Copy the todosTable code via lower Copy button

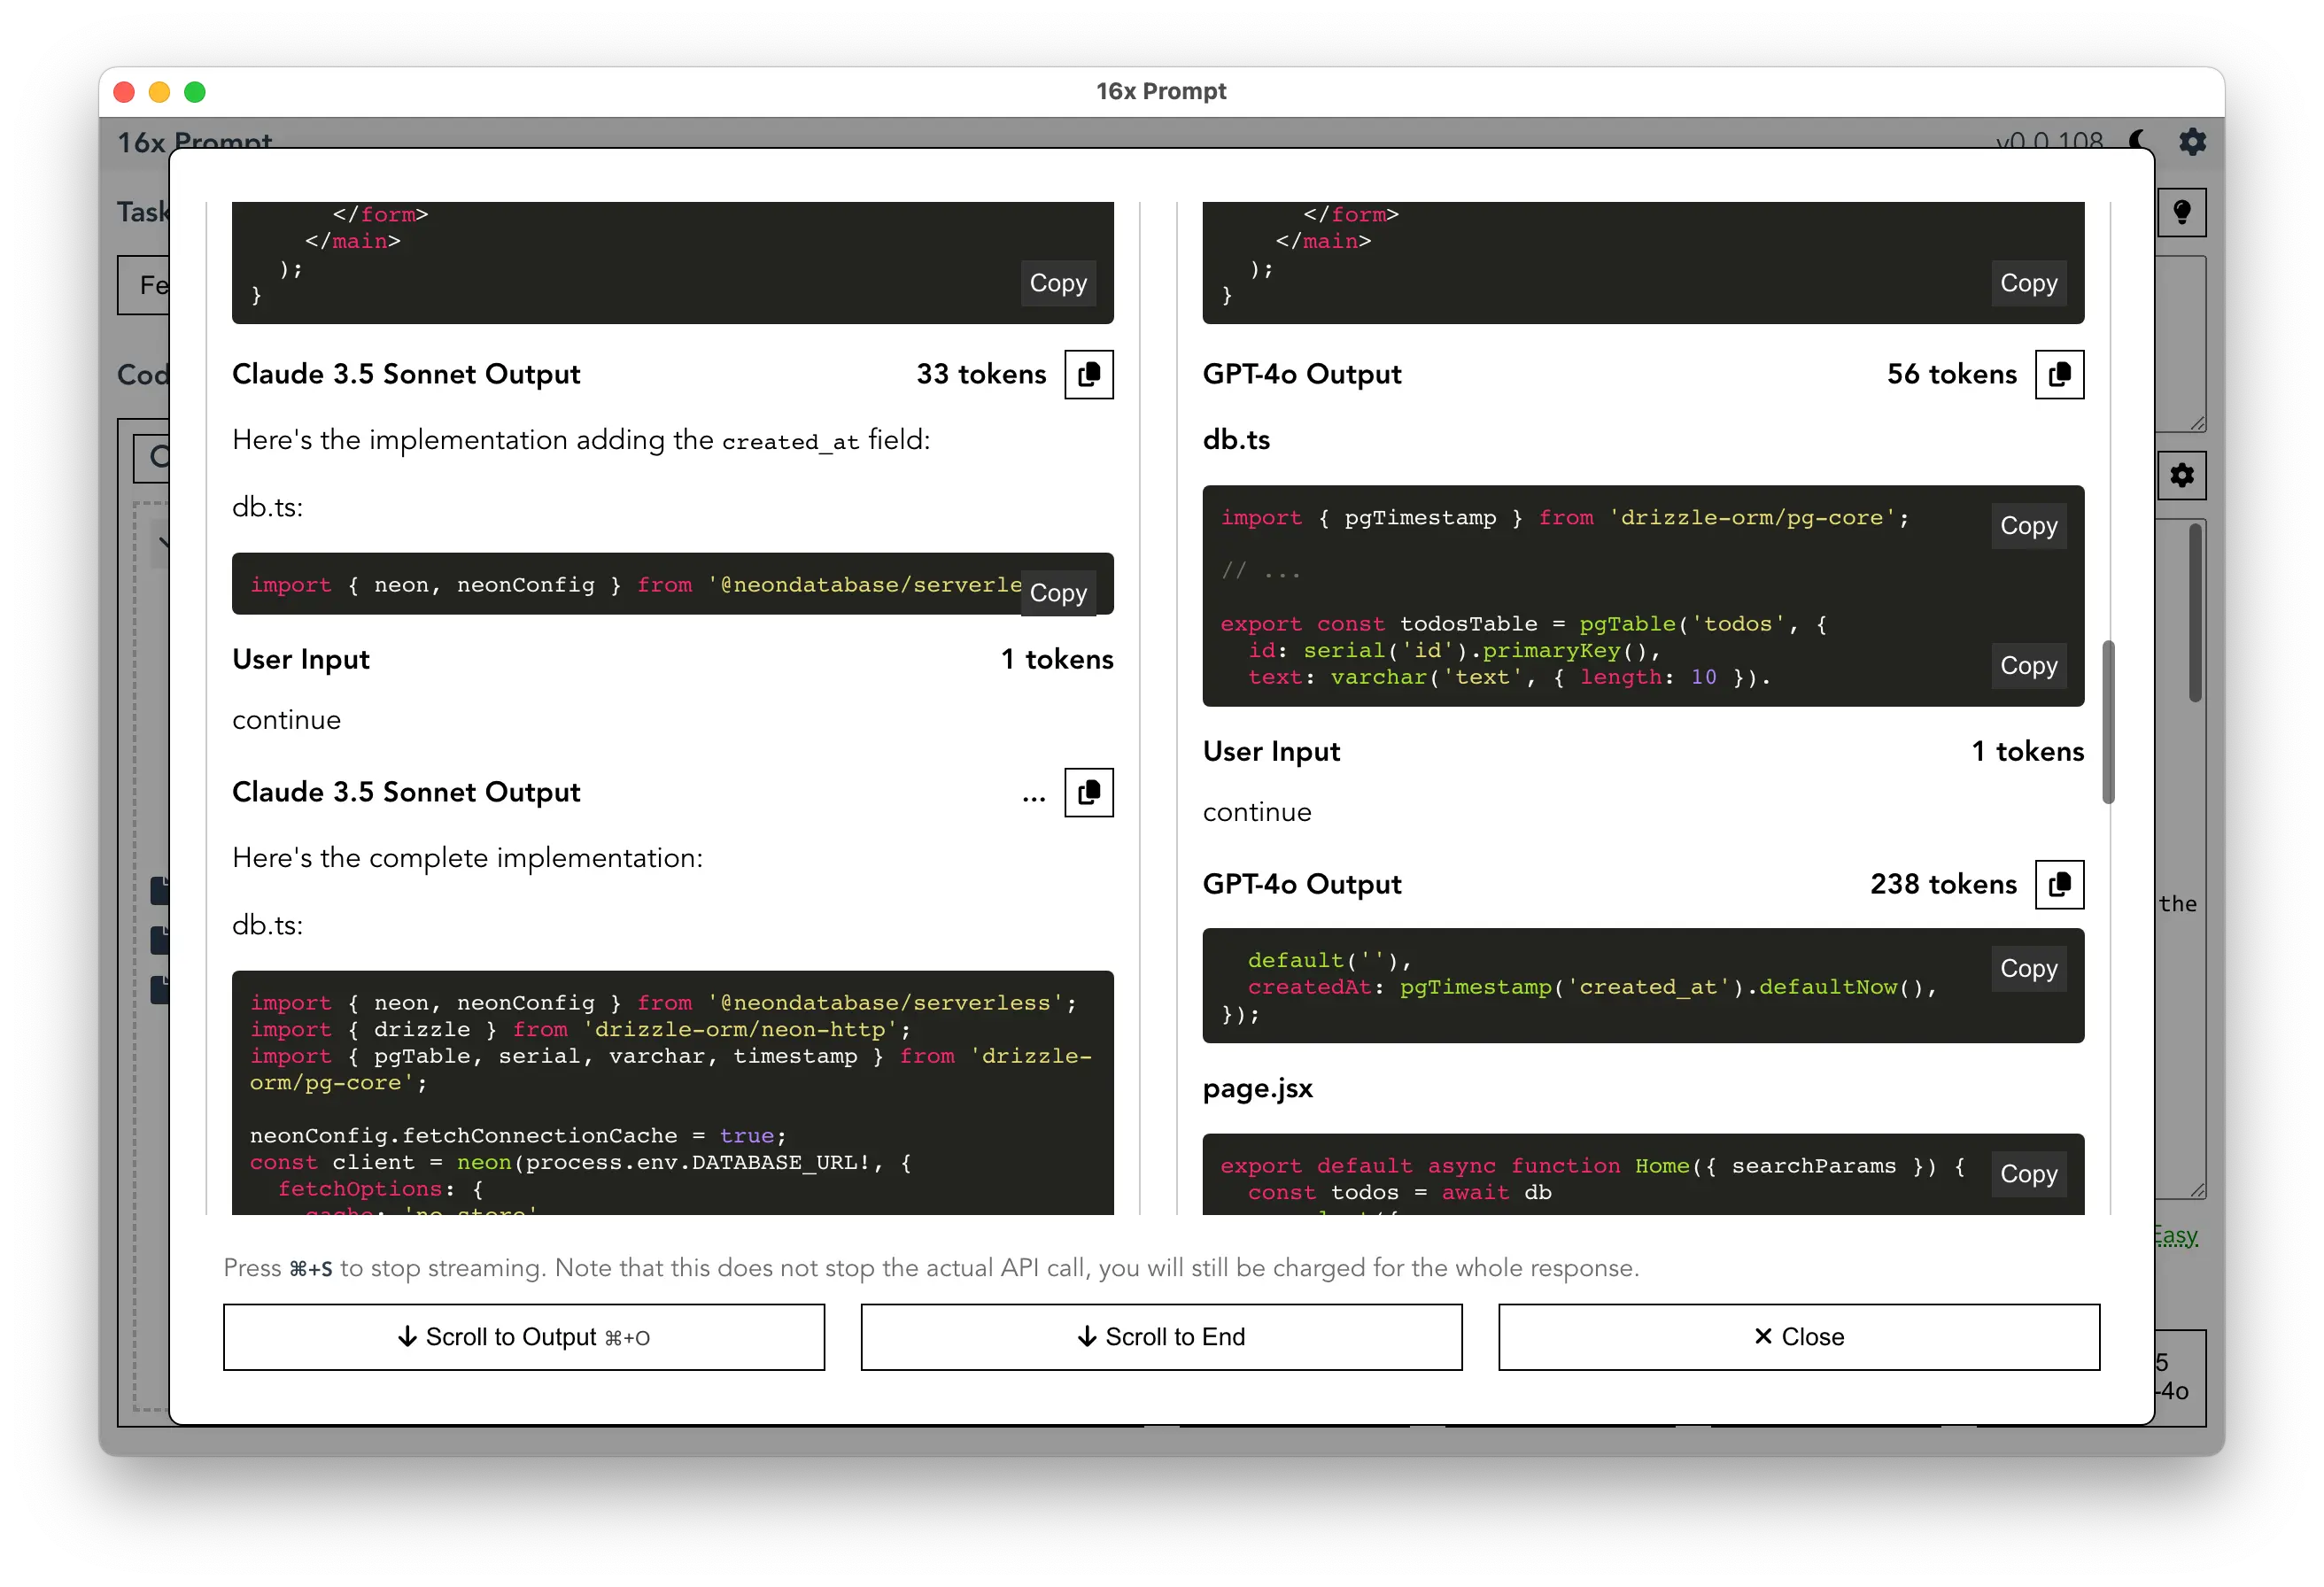coord(2028,666)
